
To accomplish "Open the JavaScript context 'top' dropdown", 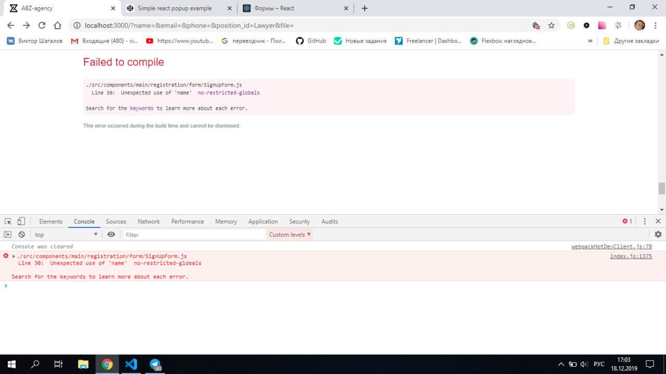I will (x=66, y=235).
